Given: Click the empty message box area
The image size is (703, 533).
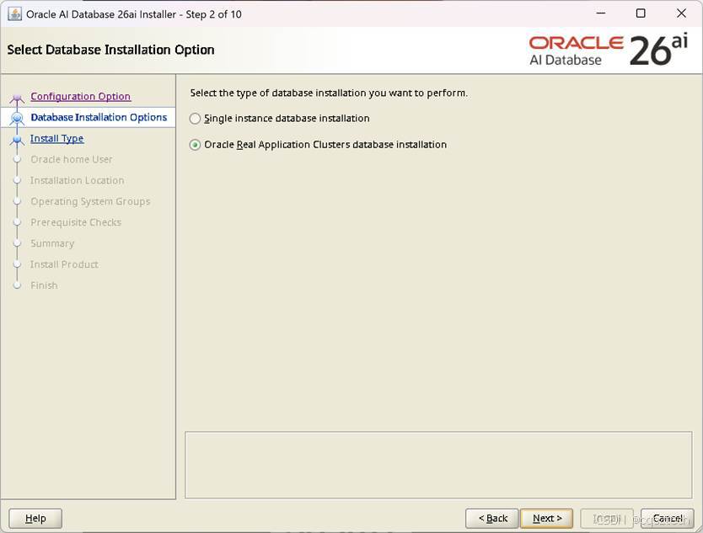Looking at the screenshot, I should point(438,465).
